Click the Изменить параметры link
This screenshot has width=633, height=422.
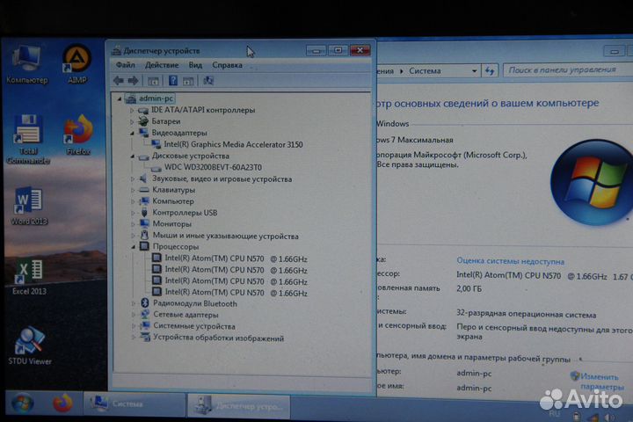point(601,382)
